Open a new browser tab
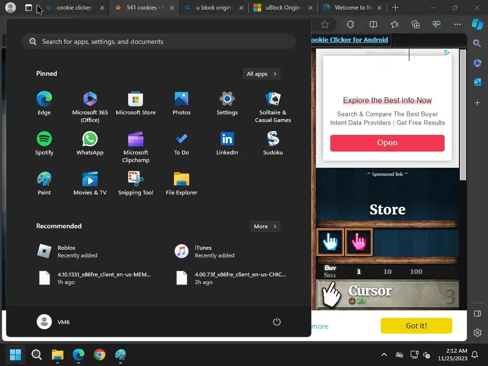This screenshot has height=366, width=488. coord(395,8)
